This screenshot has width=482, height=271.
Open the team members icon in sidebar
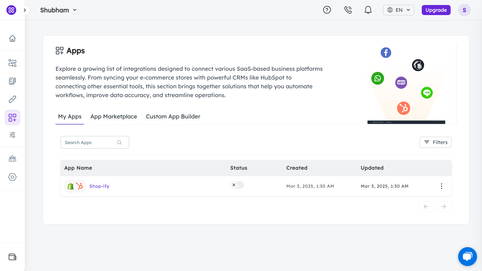(x=12, y=159)
